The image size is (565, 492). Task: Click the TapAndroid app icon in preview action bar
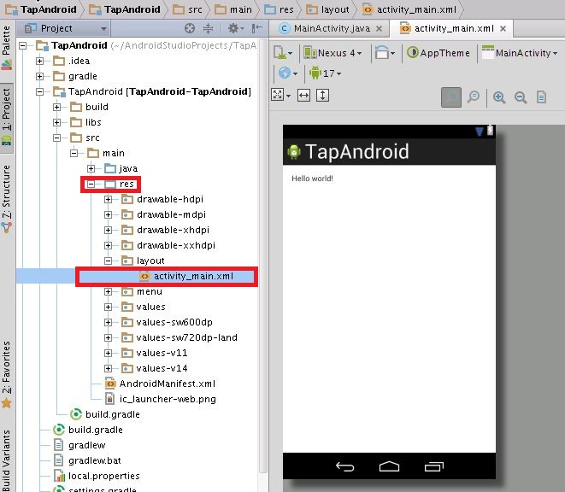point(294,152)
